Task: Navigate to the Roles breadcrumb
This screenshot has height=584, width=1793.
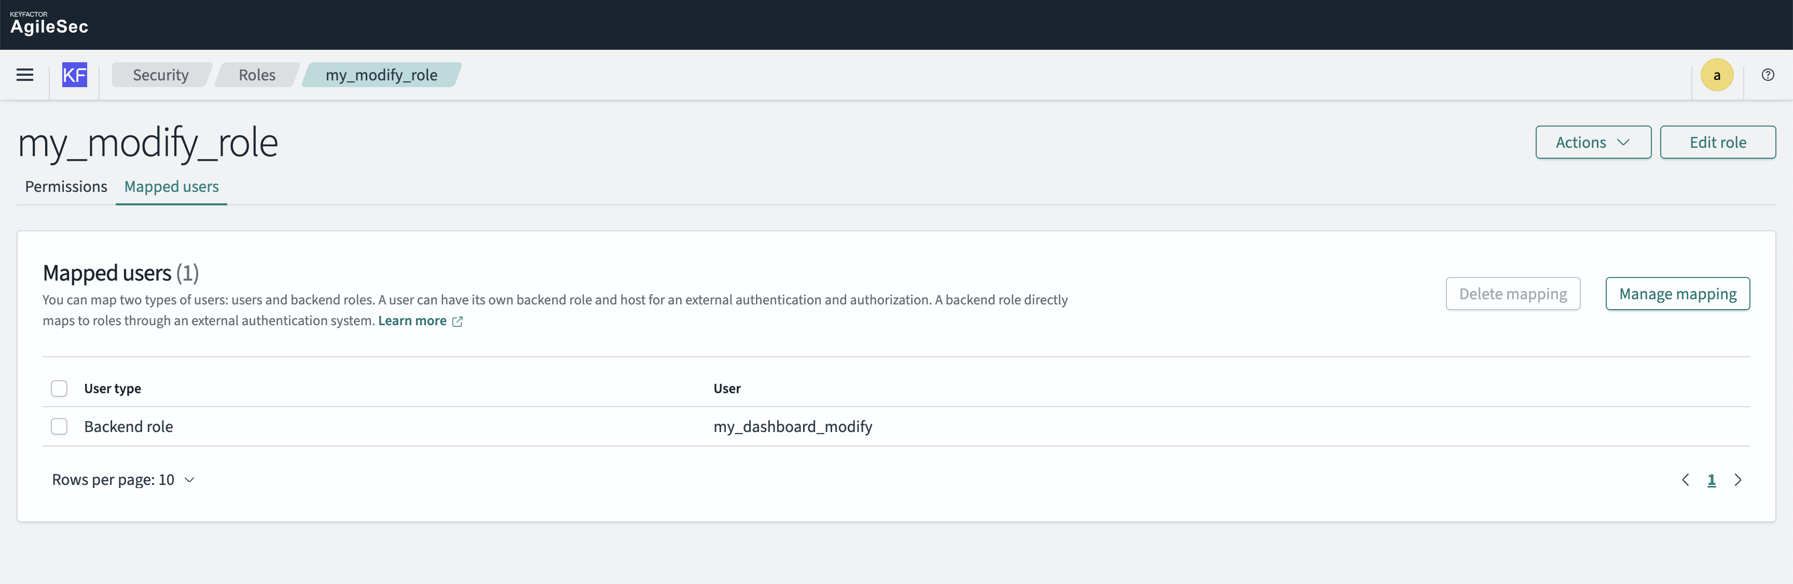Action: pyautogui.click(x=257, y=75)
